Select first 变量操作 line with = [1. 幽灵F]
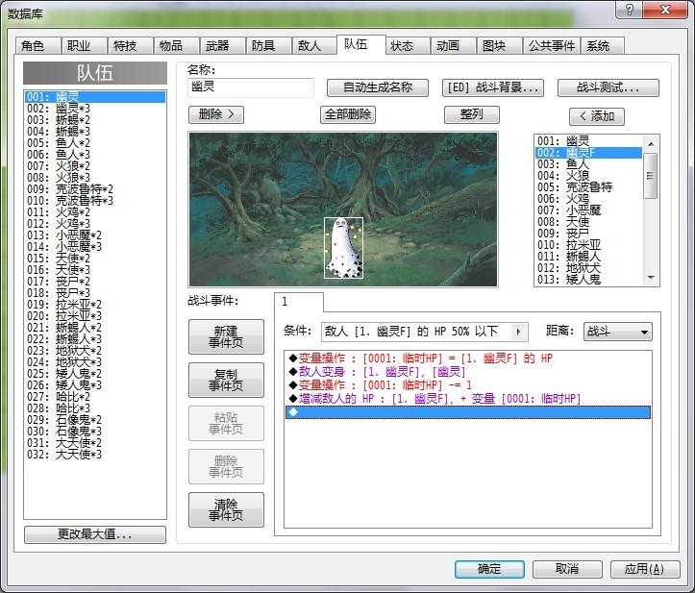Image resolution: width=695 pixels, height=593 pixels. click(468, 358)
